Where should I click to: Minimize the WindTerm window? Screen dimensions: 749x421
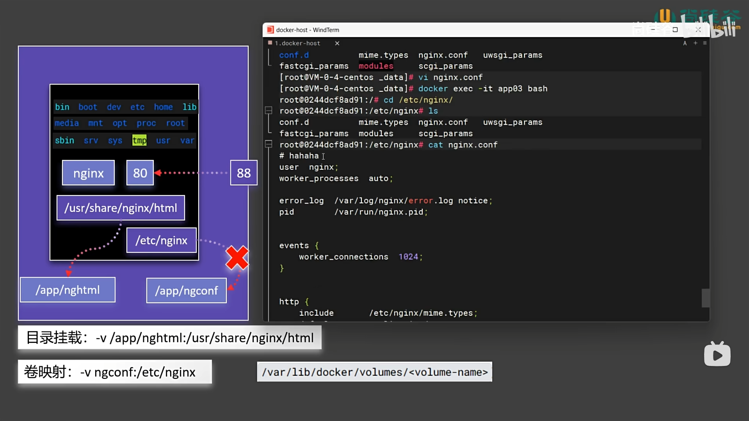pos(653,29)
